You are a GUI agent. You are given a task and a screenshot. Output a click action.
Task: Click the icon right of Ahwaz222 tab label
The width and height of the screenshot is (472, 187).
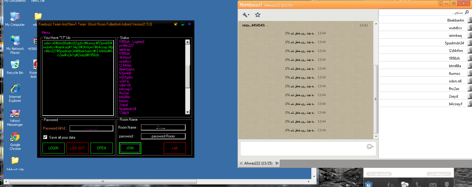coord(277,163)
